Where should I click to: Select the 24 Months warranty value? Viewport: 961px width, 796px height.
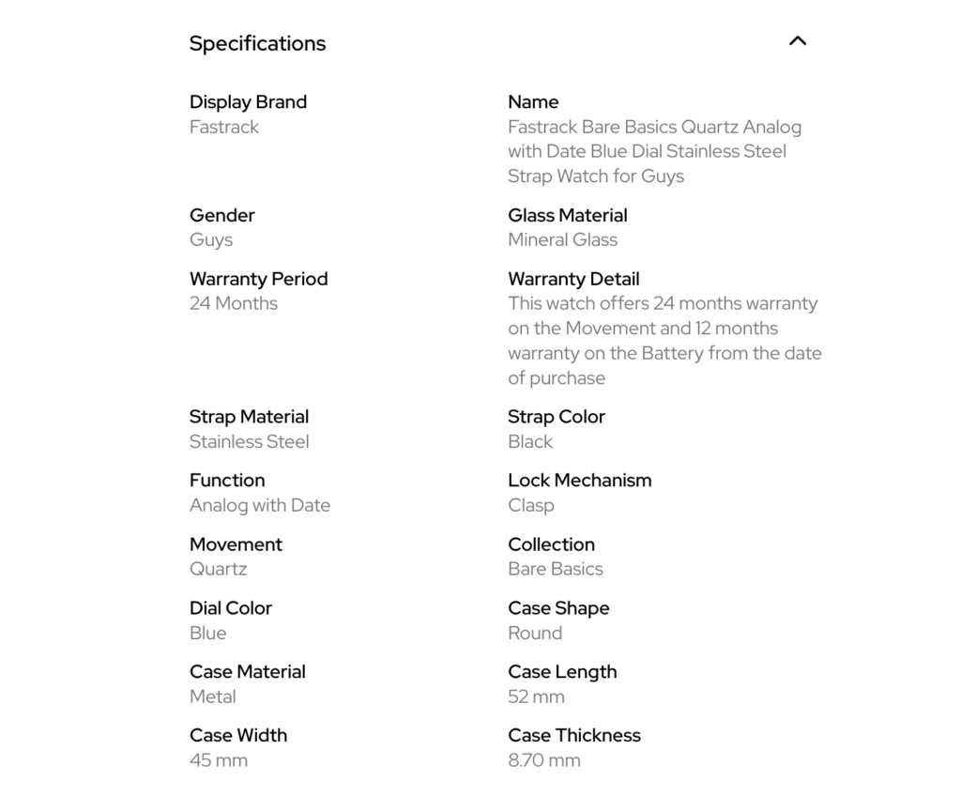(x=234, y=303)
